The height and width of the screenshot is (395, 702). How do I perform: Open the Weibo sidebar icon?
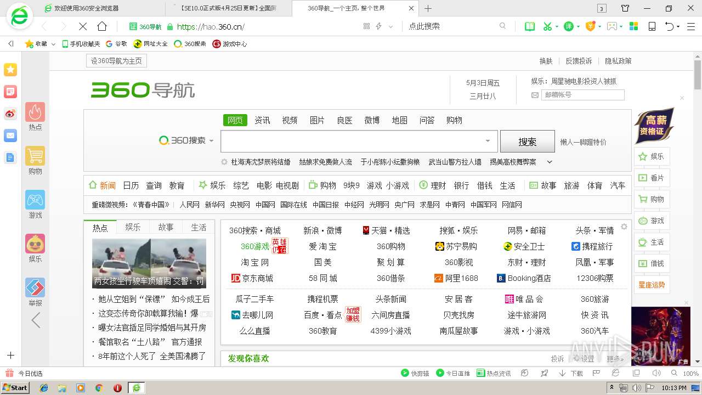10,114
